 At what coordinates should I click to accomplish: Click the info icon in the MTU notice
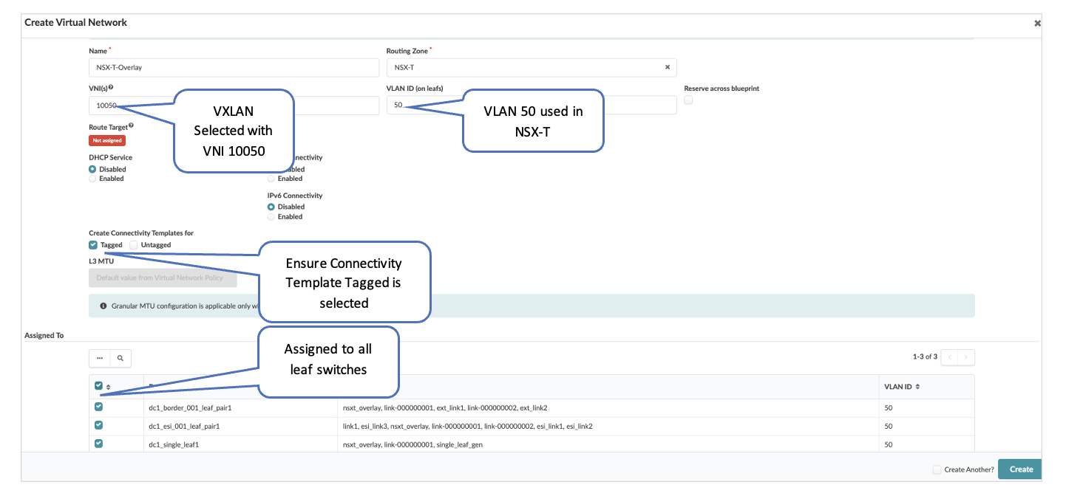(x=103, y=306)
